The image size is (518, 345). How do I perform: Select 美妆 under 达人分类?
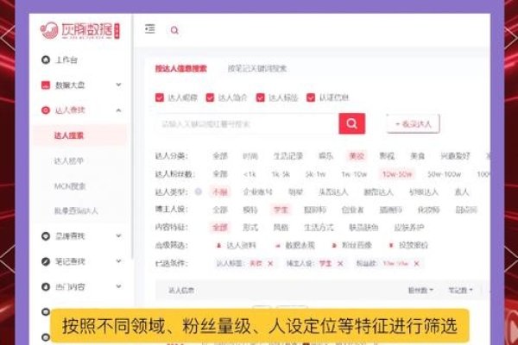(x=357, y=156)
